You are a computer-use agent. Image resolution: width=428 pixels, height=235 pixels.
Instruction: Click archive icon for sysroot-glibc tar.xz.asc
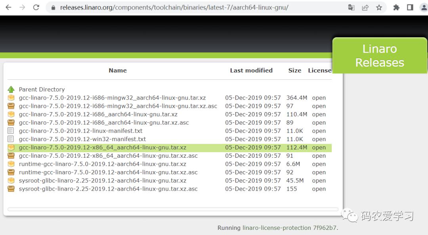[11, 189]
